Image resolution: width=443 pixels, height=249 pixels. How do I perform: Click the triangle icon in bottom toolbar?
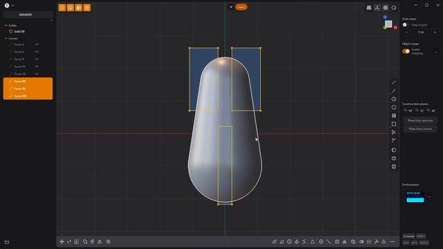coord(313,241)
